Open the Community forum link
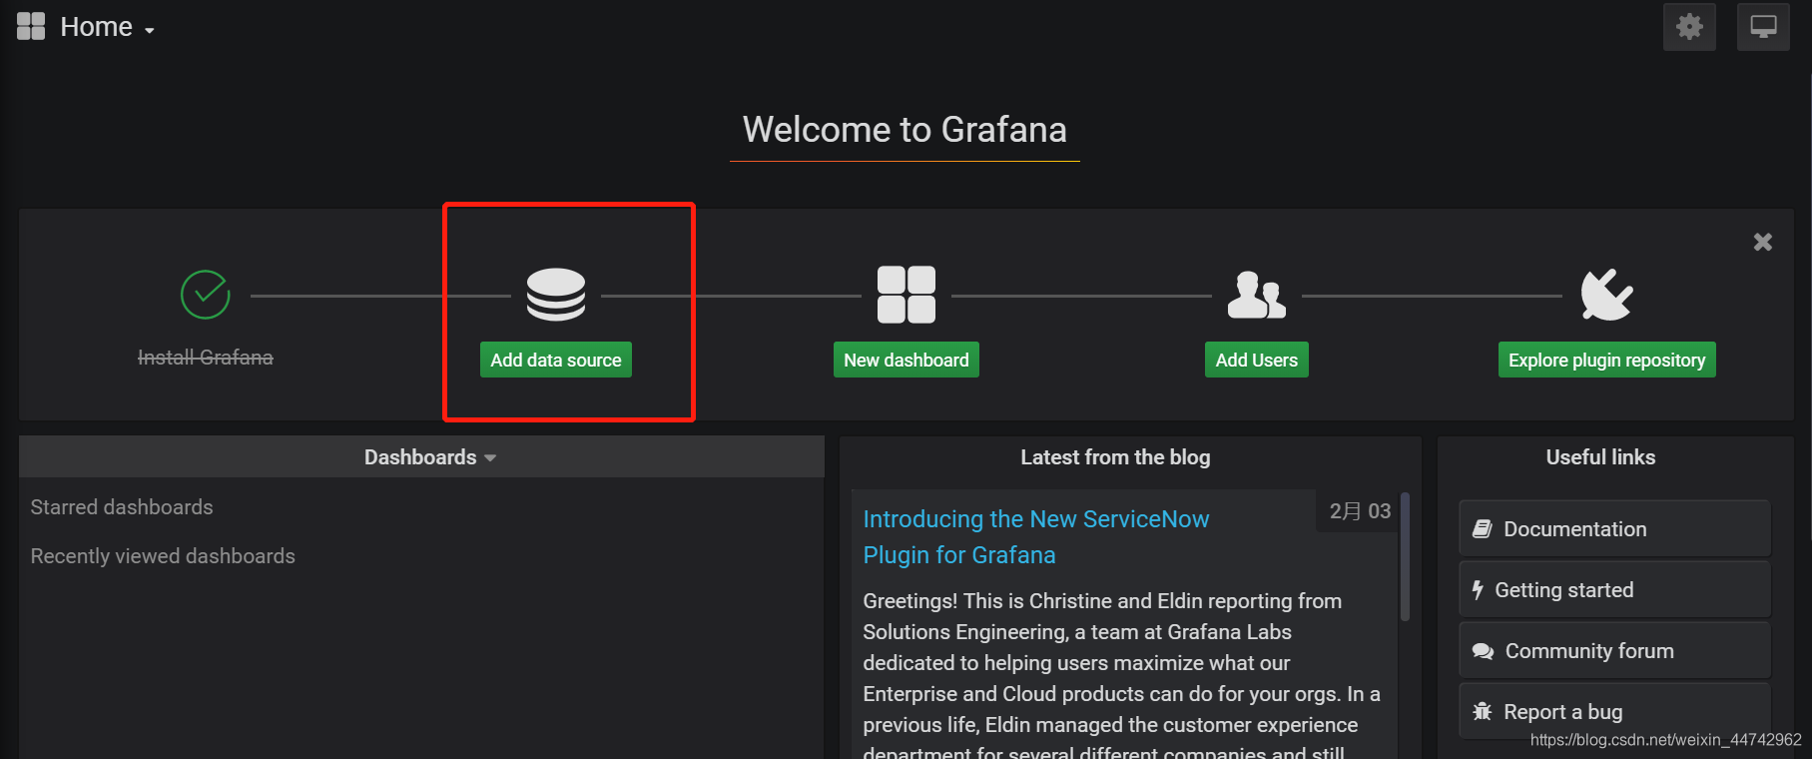The image size is (1812, 759). (1614, 651)
